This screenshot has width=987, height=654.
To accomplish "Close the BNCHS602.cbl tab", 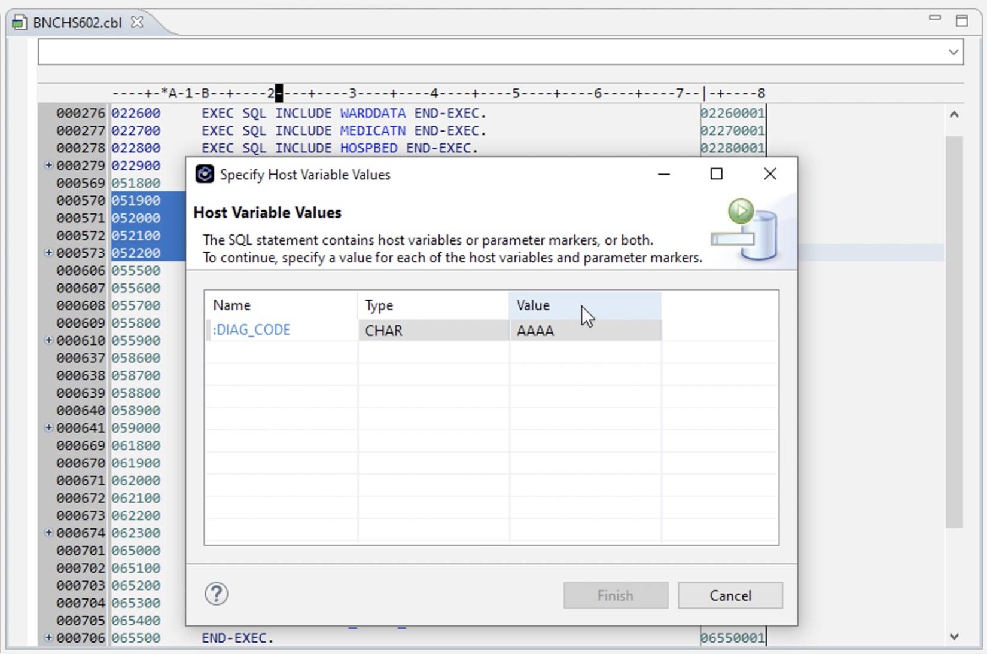I will point(137,22).
